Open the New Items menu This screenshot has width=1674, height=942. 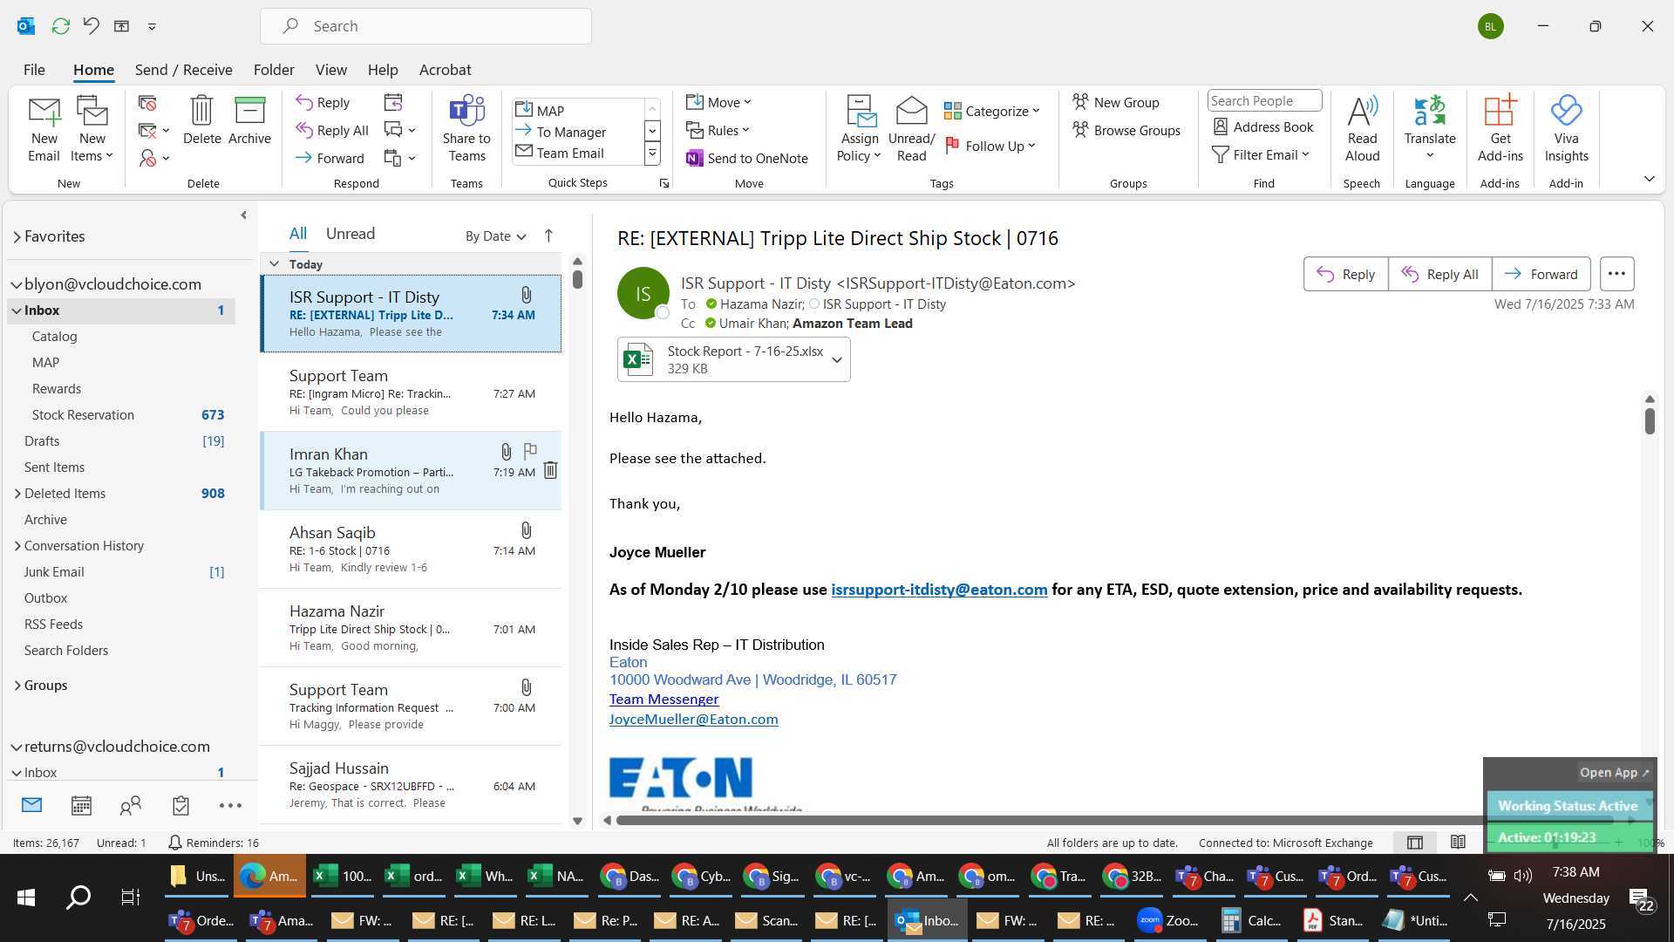click(92, 129)
